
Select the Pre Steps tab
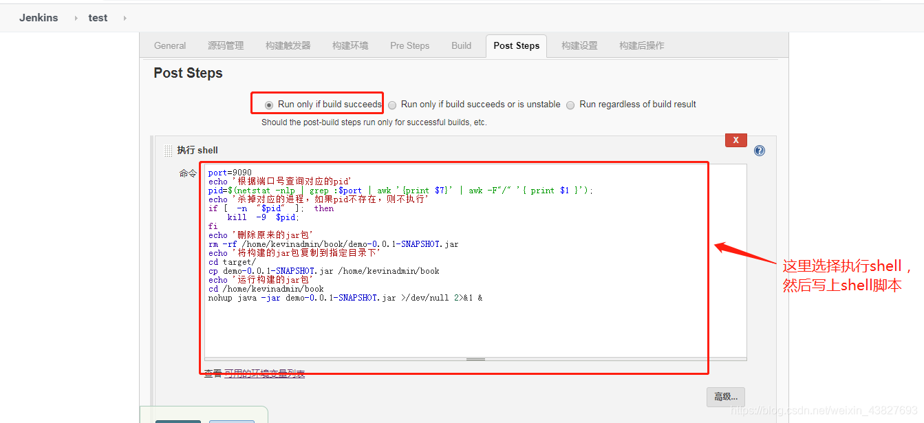409,45
